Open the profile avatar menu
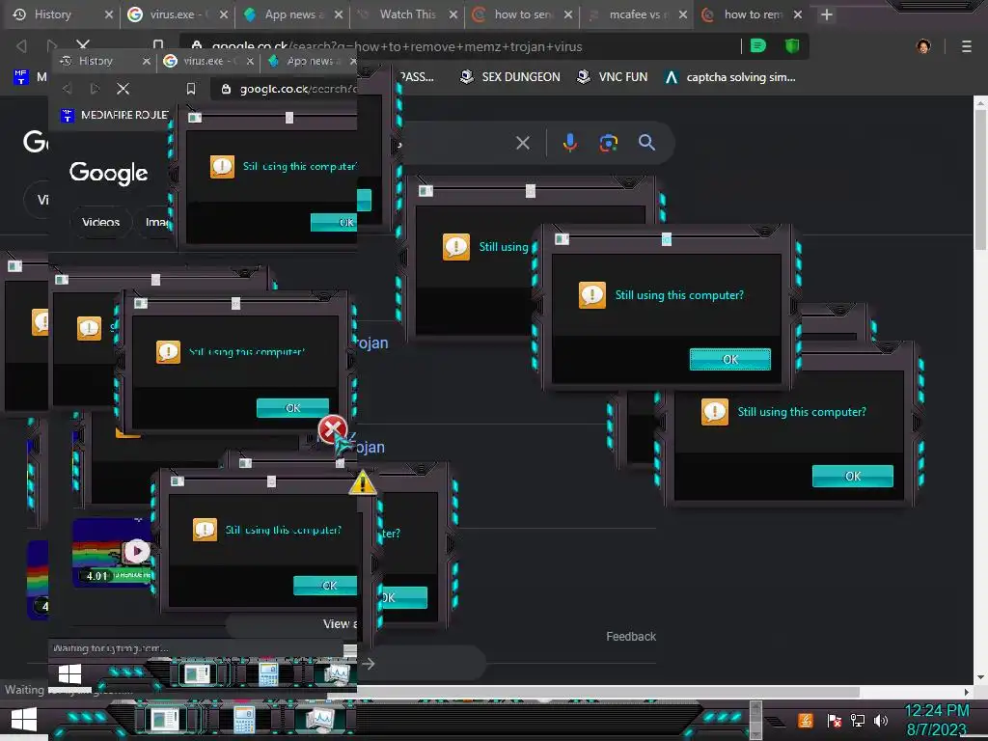 923,46
